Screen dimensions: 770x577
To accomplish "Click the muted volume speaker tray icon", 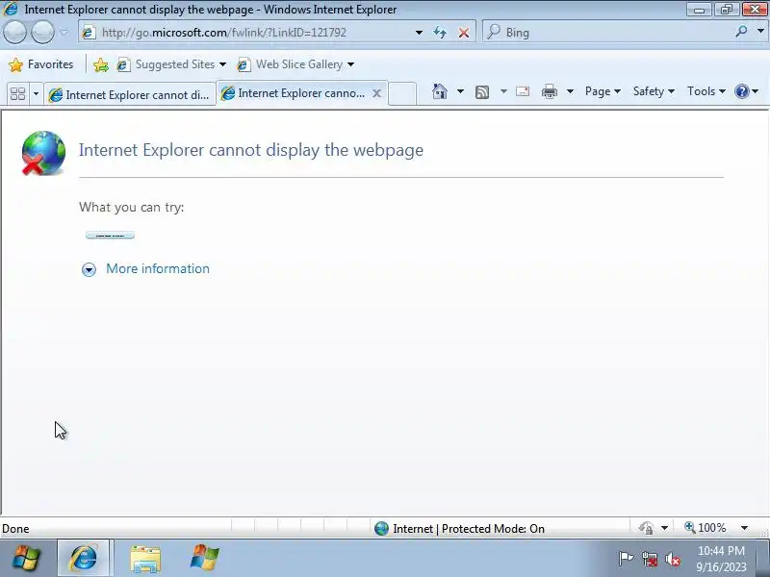I will click(672, 559).
